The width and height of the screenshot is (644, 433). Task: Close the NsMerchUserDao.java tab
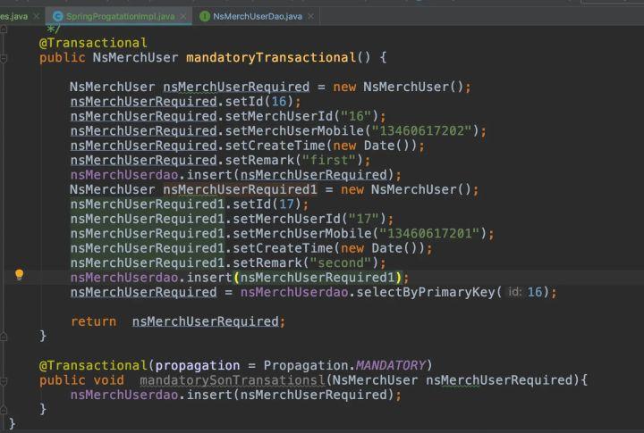(x=310, y=16)
